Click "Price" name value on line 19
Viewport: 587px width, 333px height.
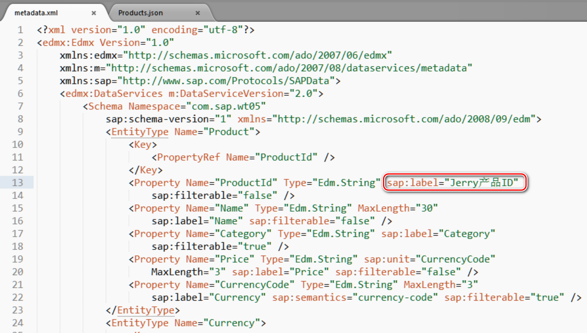pos(235,259)
